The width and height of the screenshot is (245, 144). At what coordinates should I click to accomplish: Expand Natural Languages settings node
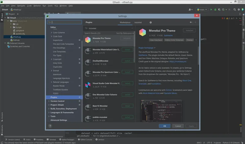pos(51,82)
